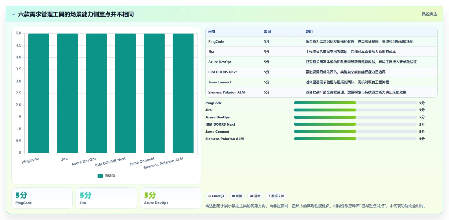449x220 pixels.
Task: Click the footnote starting 雷达图用于展示候选工具的优势方向
Action: click(x=315, y=206)
